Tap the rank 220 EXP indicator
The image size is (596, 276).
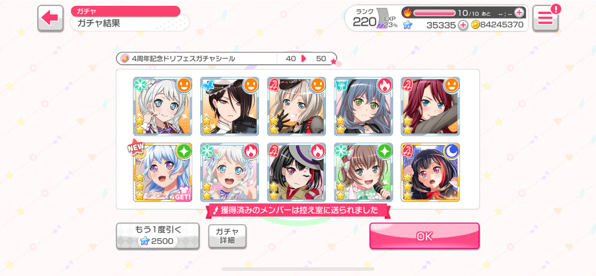(372, 18)
